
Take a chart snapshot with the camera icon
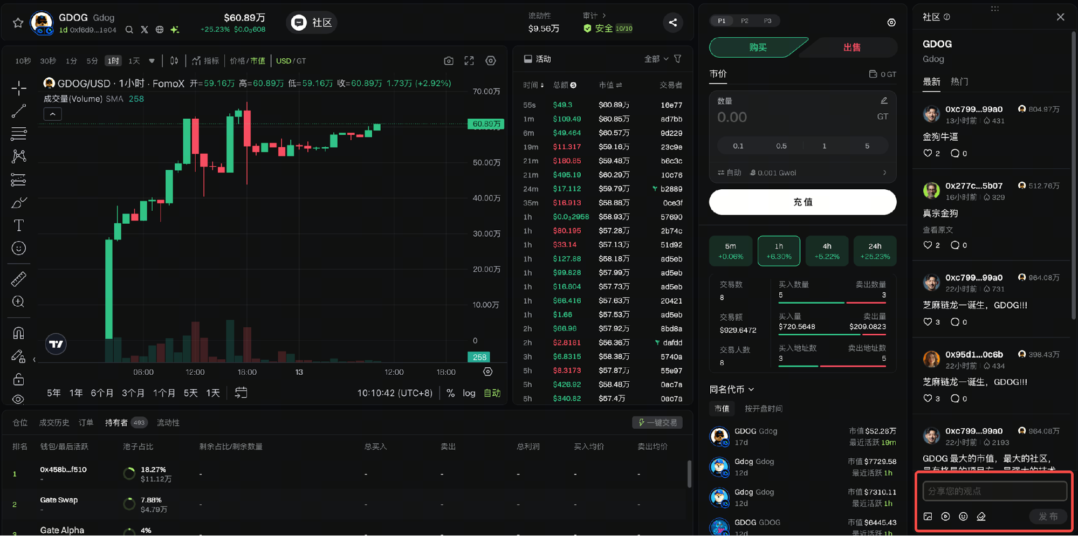click(x=449, y=61)
